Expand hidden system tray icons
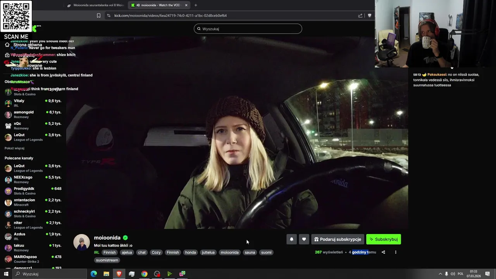 click(440, 274)
